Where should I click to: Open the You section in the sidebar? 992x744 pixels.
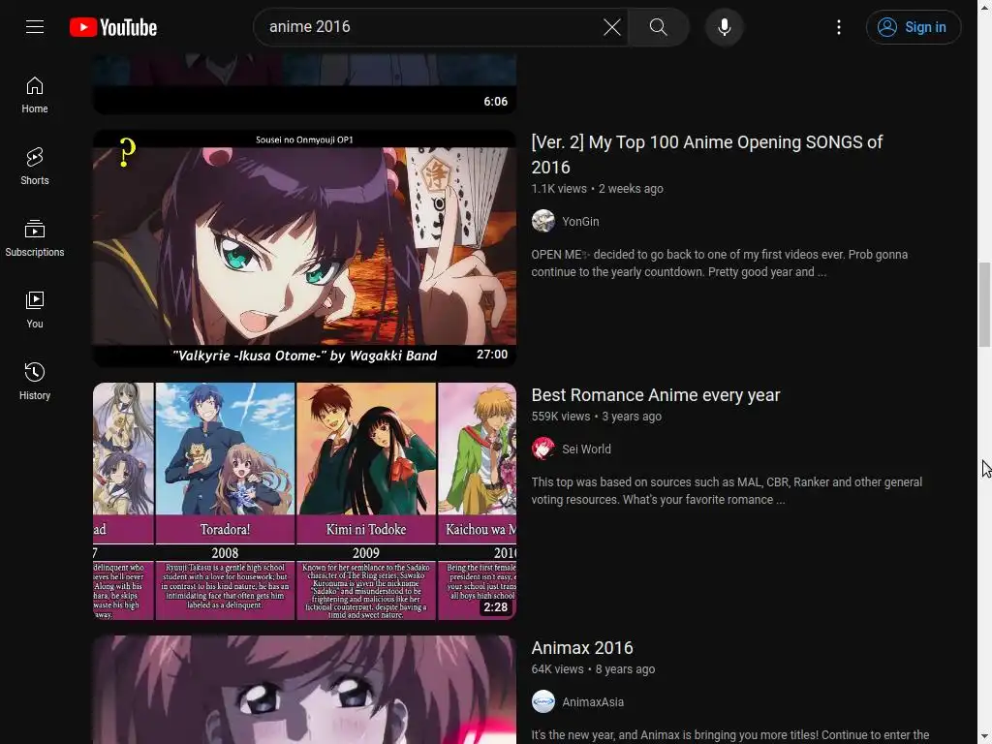(x=35, y=310)
